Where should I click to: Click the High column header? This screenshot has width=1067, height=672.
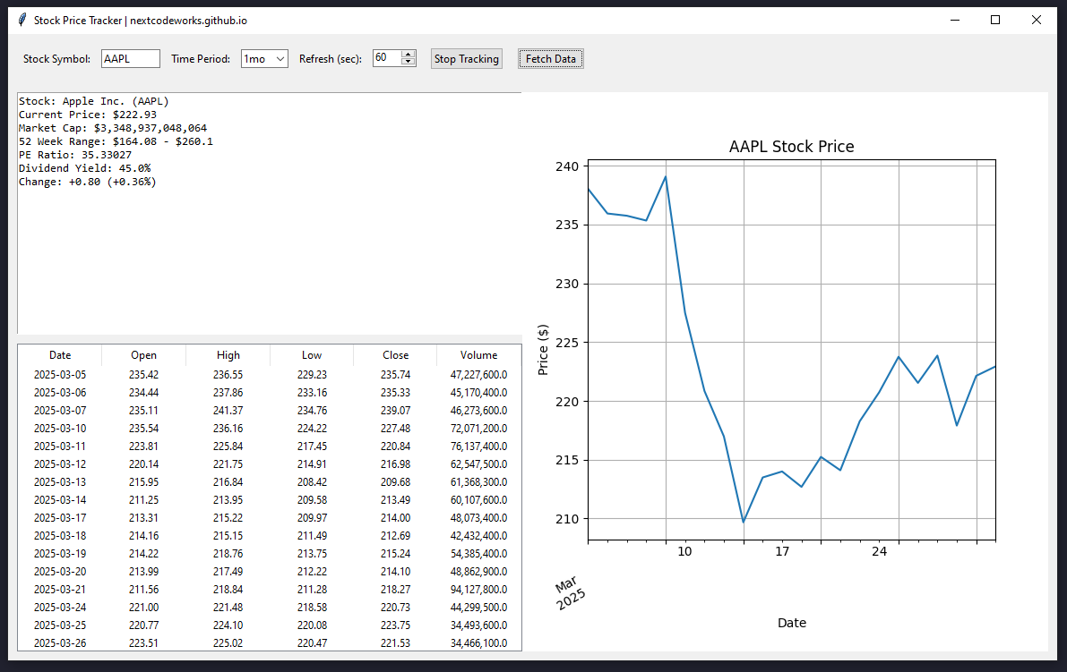[x=228, y=354]
